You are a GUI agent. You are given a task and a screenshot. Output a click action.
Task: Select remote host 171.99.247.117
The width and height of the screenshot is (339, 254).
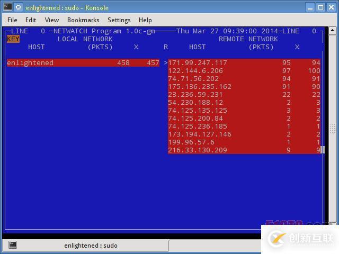(x=244, y=63)
